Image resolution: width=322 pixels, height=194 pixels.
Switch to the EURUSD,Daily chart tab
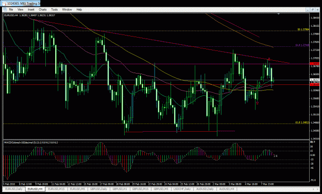(14, 189)
